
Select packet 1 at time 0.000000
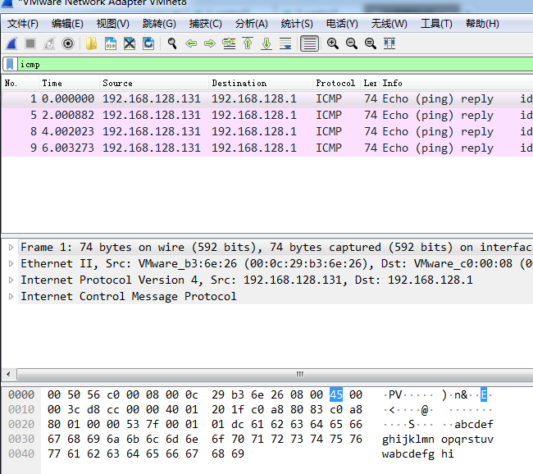267,99
